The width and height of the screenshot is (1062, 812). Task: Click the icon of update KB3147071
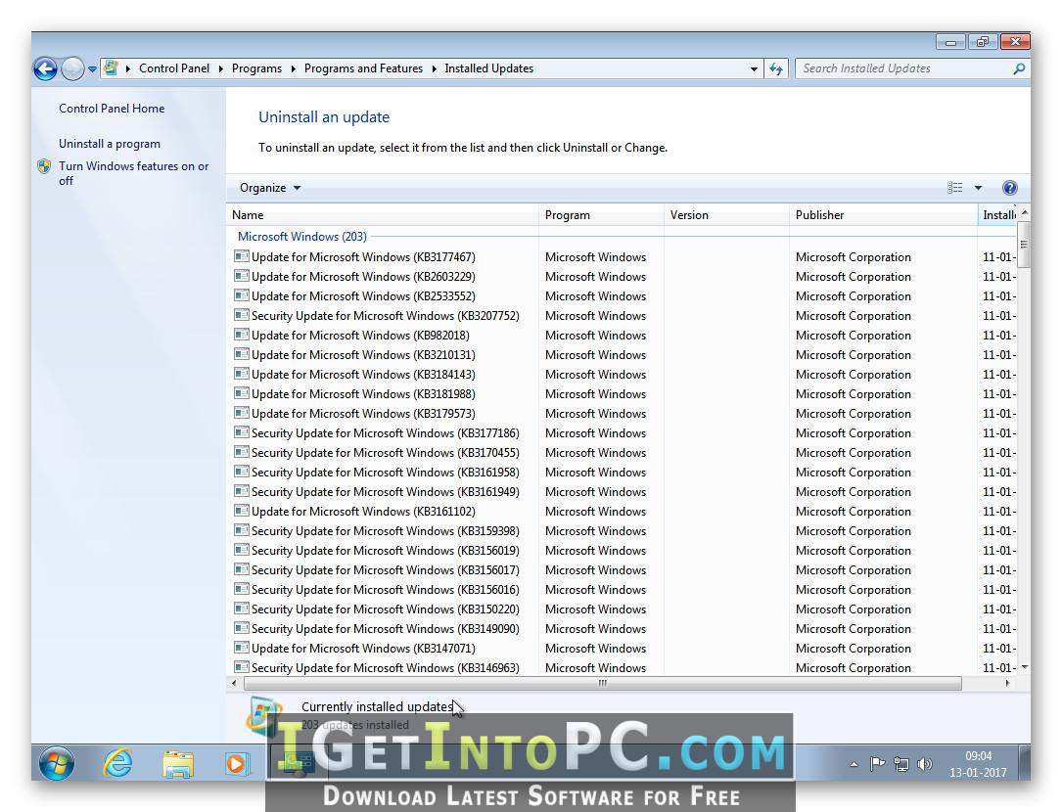(241, 648)
